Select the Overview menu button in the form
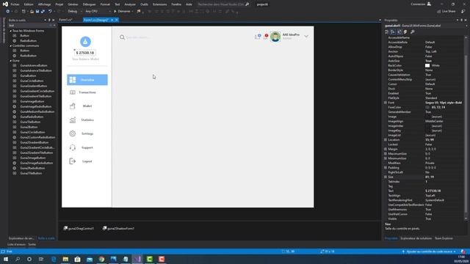470x264 pixels. (x=87, y=80)
